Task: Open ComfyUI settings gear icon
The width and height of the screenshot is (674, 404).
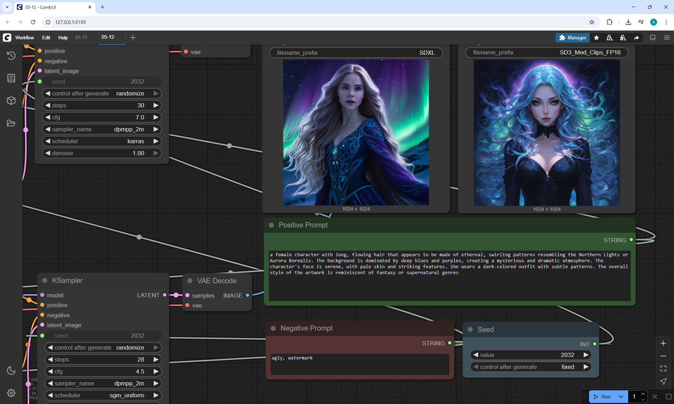Action: 11,393
